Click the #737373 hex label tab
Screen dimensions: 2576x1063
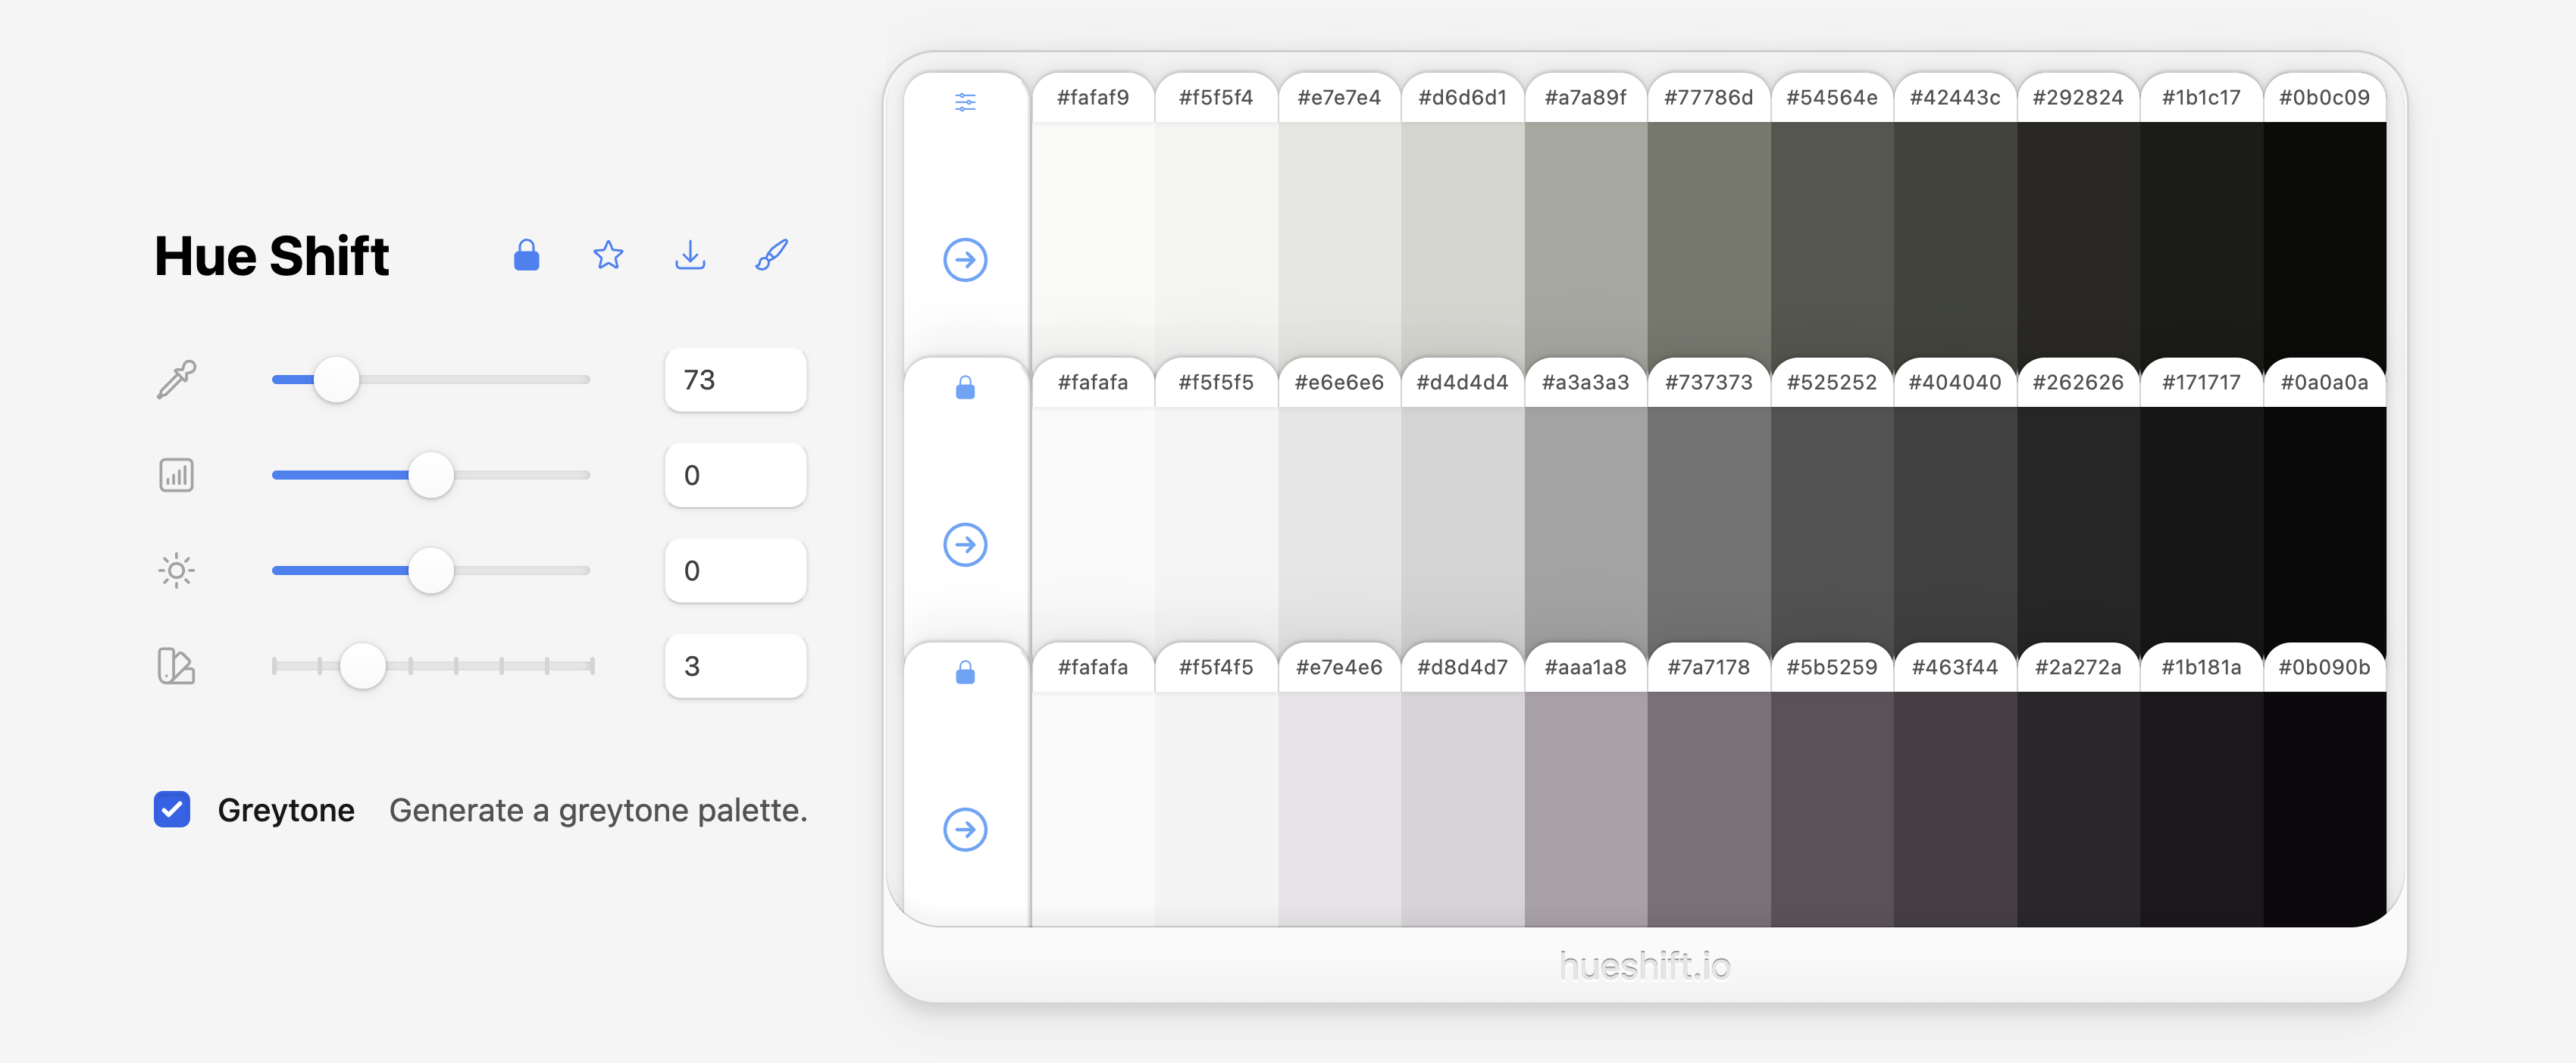[1708, 383]
